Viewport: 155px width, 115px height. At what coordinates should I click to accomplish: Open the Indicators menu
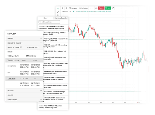tap(83, 8)
